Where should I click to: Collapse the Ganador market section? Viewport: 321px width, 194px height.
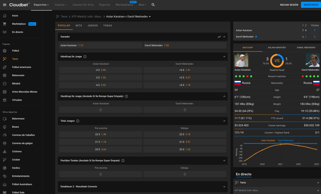click(224, 37)
